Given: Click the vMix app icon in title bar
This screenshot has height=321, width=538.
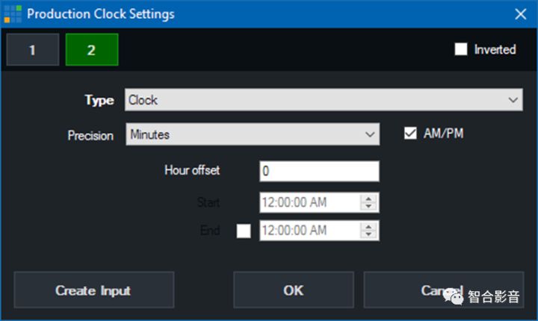Looking at the screenshot, I should pos(13,13).
